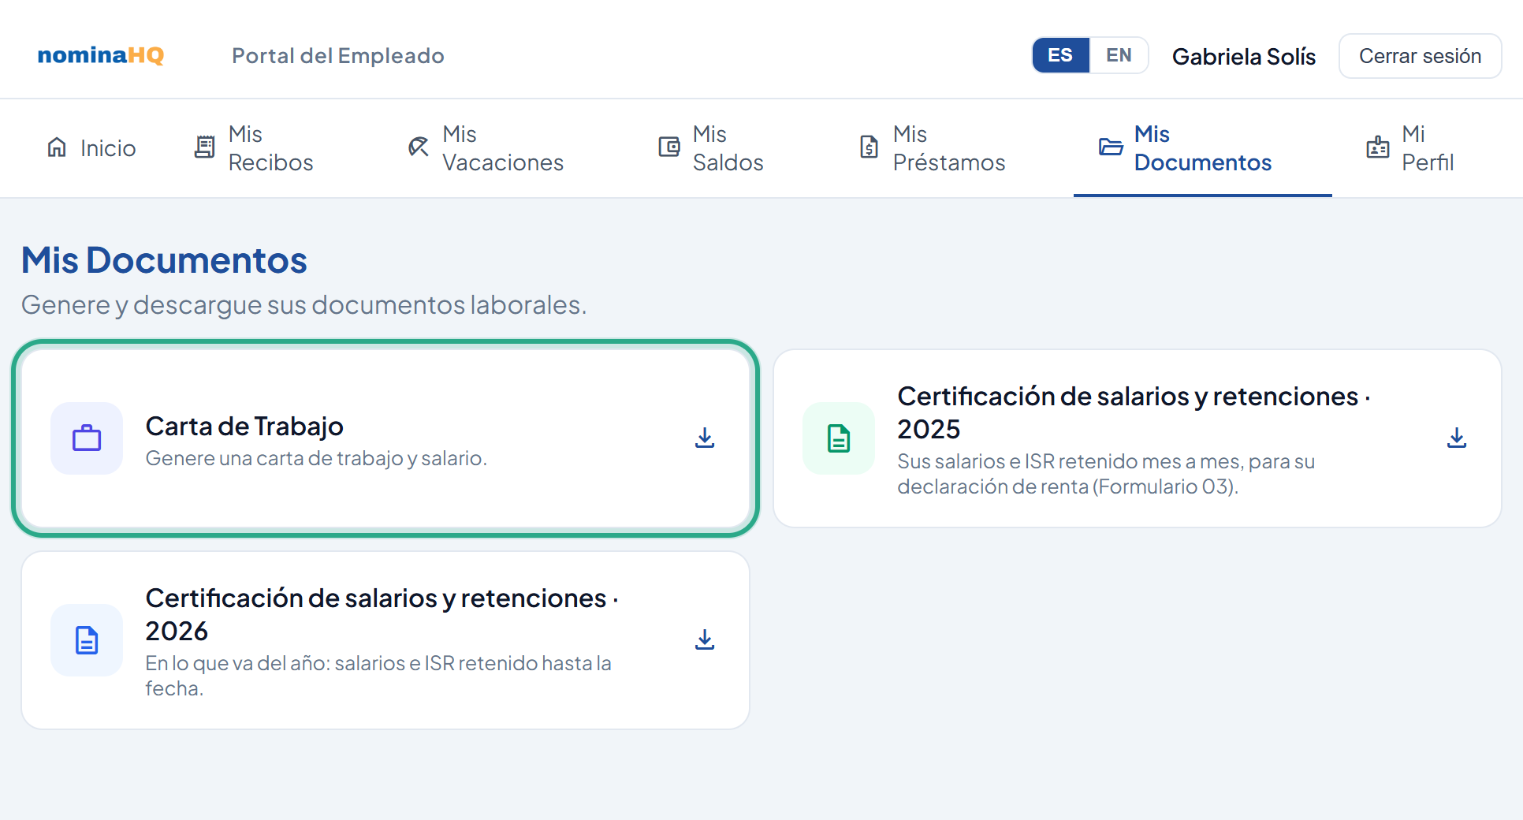Switch language to ES

pyautogui.click(x=1060, y=55)
